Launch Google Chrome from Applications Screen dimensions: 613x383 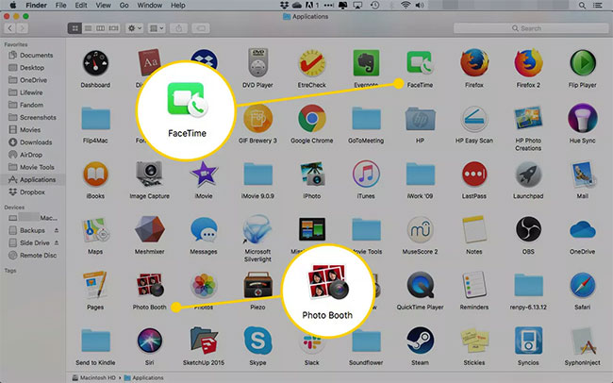click(x=312, y=118)
